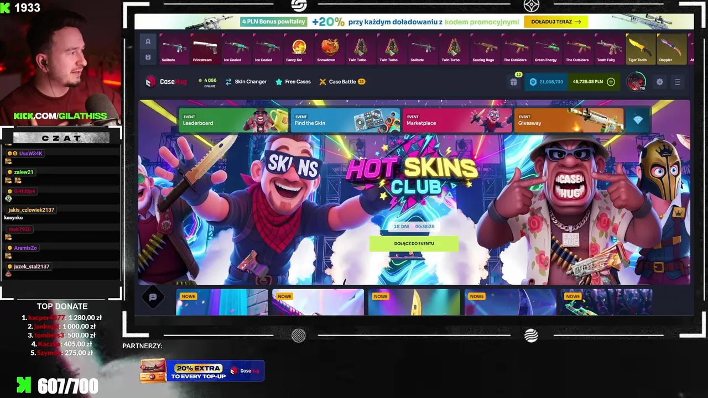The height and width of the screenshot is (398, 708).
Task: Click the streamer webcam feed
Action: 60,64
